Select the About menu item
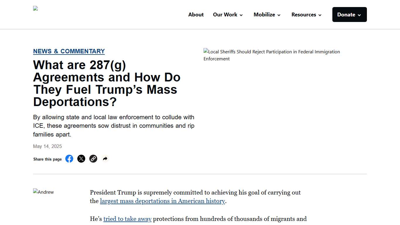 click(x=196, y=14)
